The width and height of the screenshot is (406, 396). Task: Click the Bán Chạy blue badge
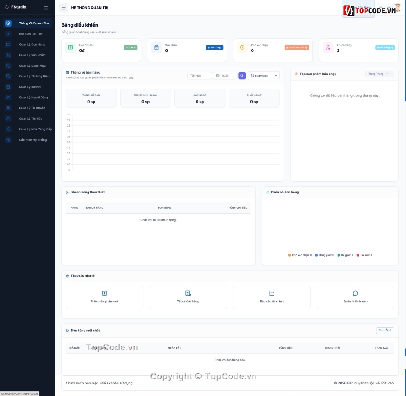(x=215, y=48)
